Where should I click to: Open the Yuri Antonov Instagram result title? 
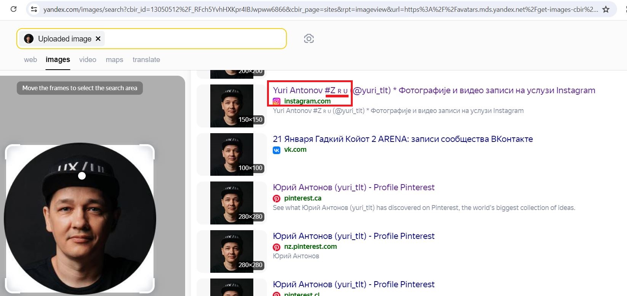click(434, 90)
